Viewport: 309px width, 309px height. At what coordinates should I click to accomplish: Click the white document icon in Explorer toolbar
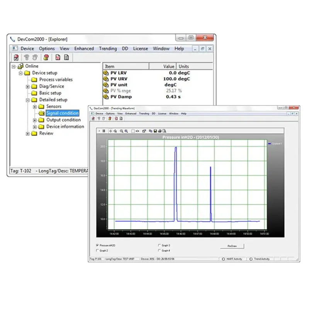click(x=66, y=57)
